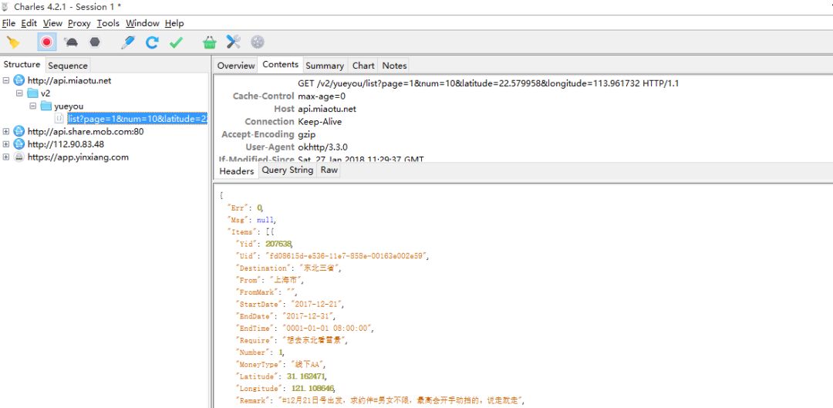833x408 pixels.
Task: Click the "Yid": 207638 JSON line
Action: tap(265, 244)
